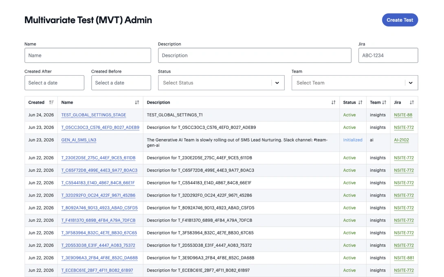Open T_3E9D96A3_2FB4_4F8E_852C_DA68B test link
Viewport: 444px width, 277px height.
click(99, 258)
